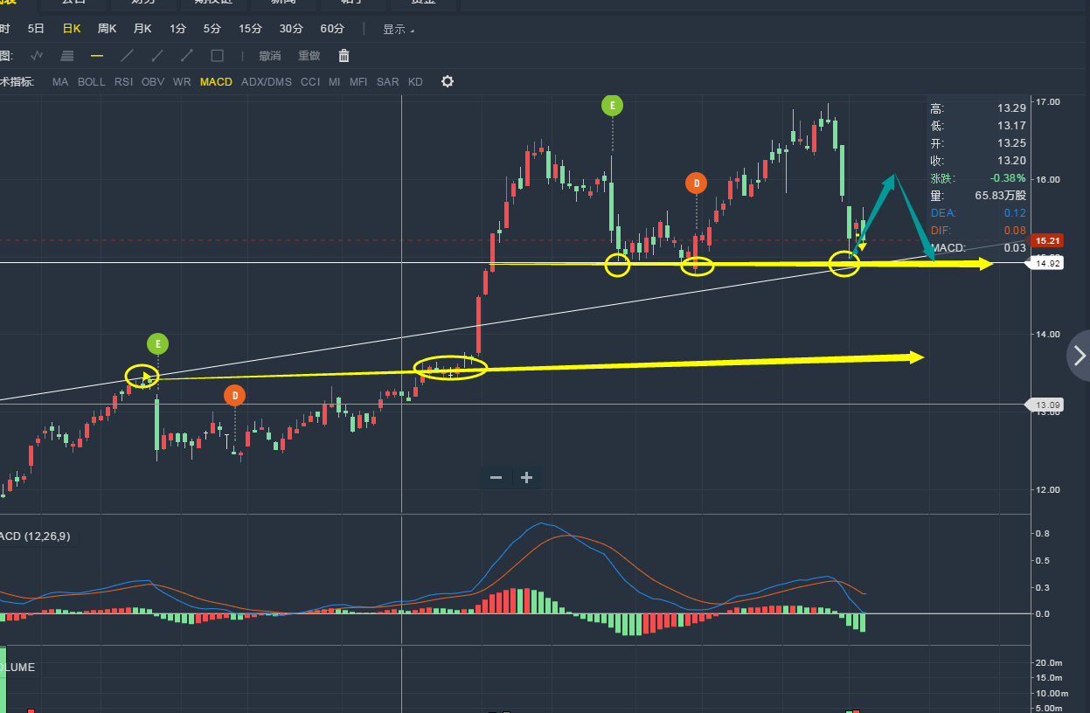
Task: Click the 16.00 price axis label
Action: 1048,180
